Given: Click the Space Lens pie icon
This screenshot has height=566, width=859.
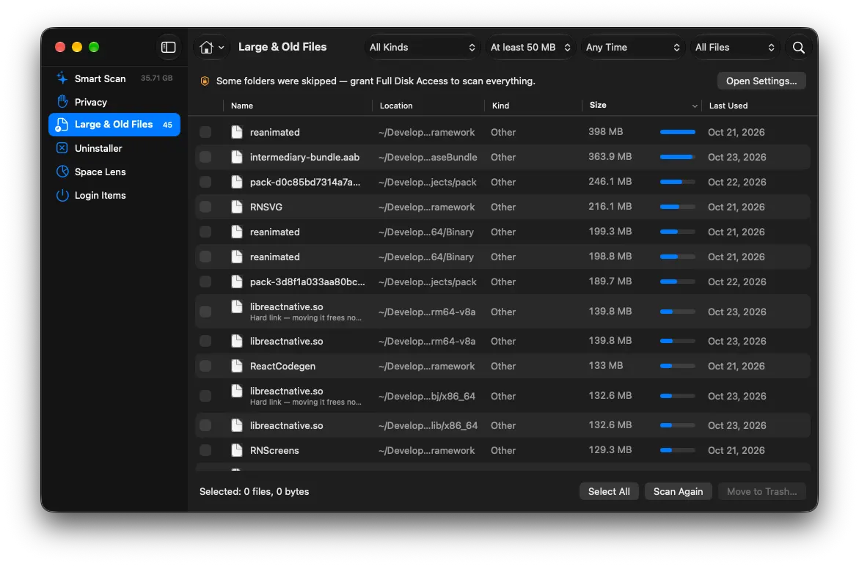Looking at the screenshot, I should coord(62,172).
